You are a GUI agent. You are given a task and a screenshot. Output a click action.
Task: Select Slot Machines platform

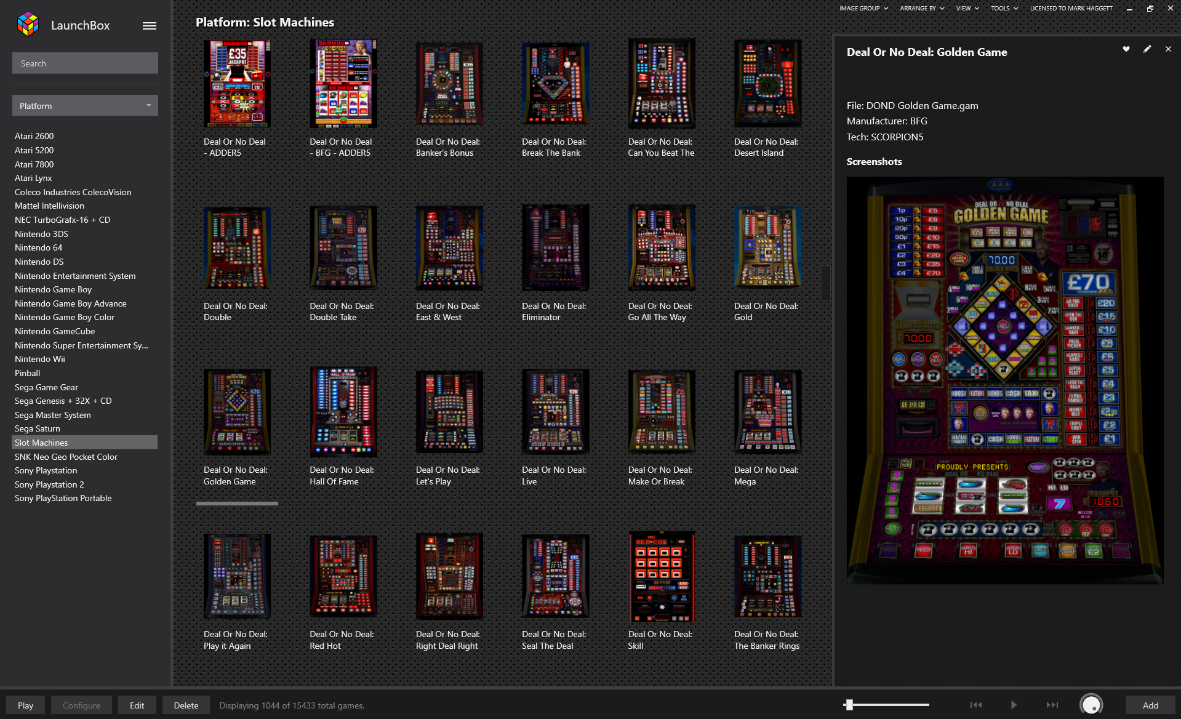pyautogui.click(x=85, y=443)
